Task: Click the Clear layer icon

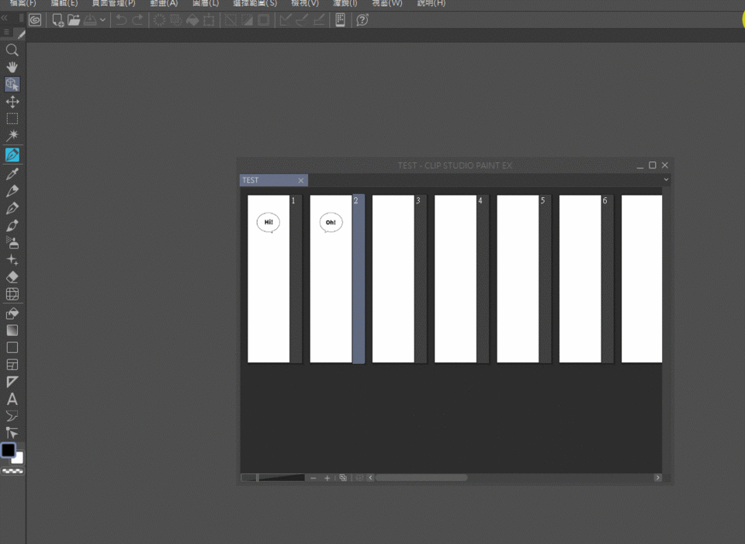Action: pos(160,20)
